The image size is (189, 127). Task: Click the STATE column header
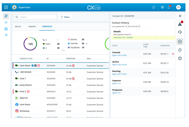[115, 46]
